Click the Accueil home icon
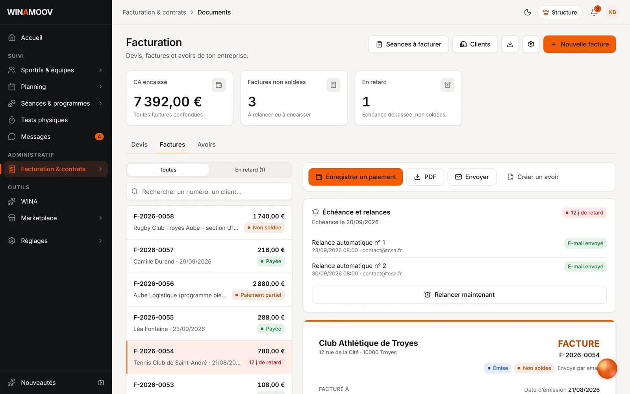This screenshot has width=630, height=394. pos(12,37)
